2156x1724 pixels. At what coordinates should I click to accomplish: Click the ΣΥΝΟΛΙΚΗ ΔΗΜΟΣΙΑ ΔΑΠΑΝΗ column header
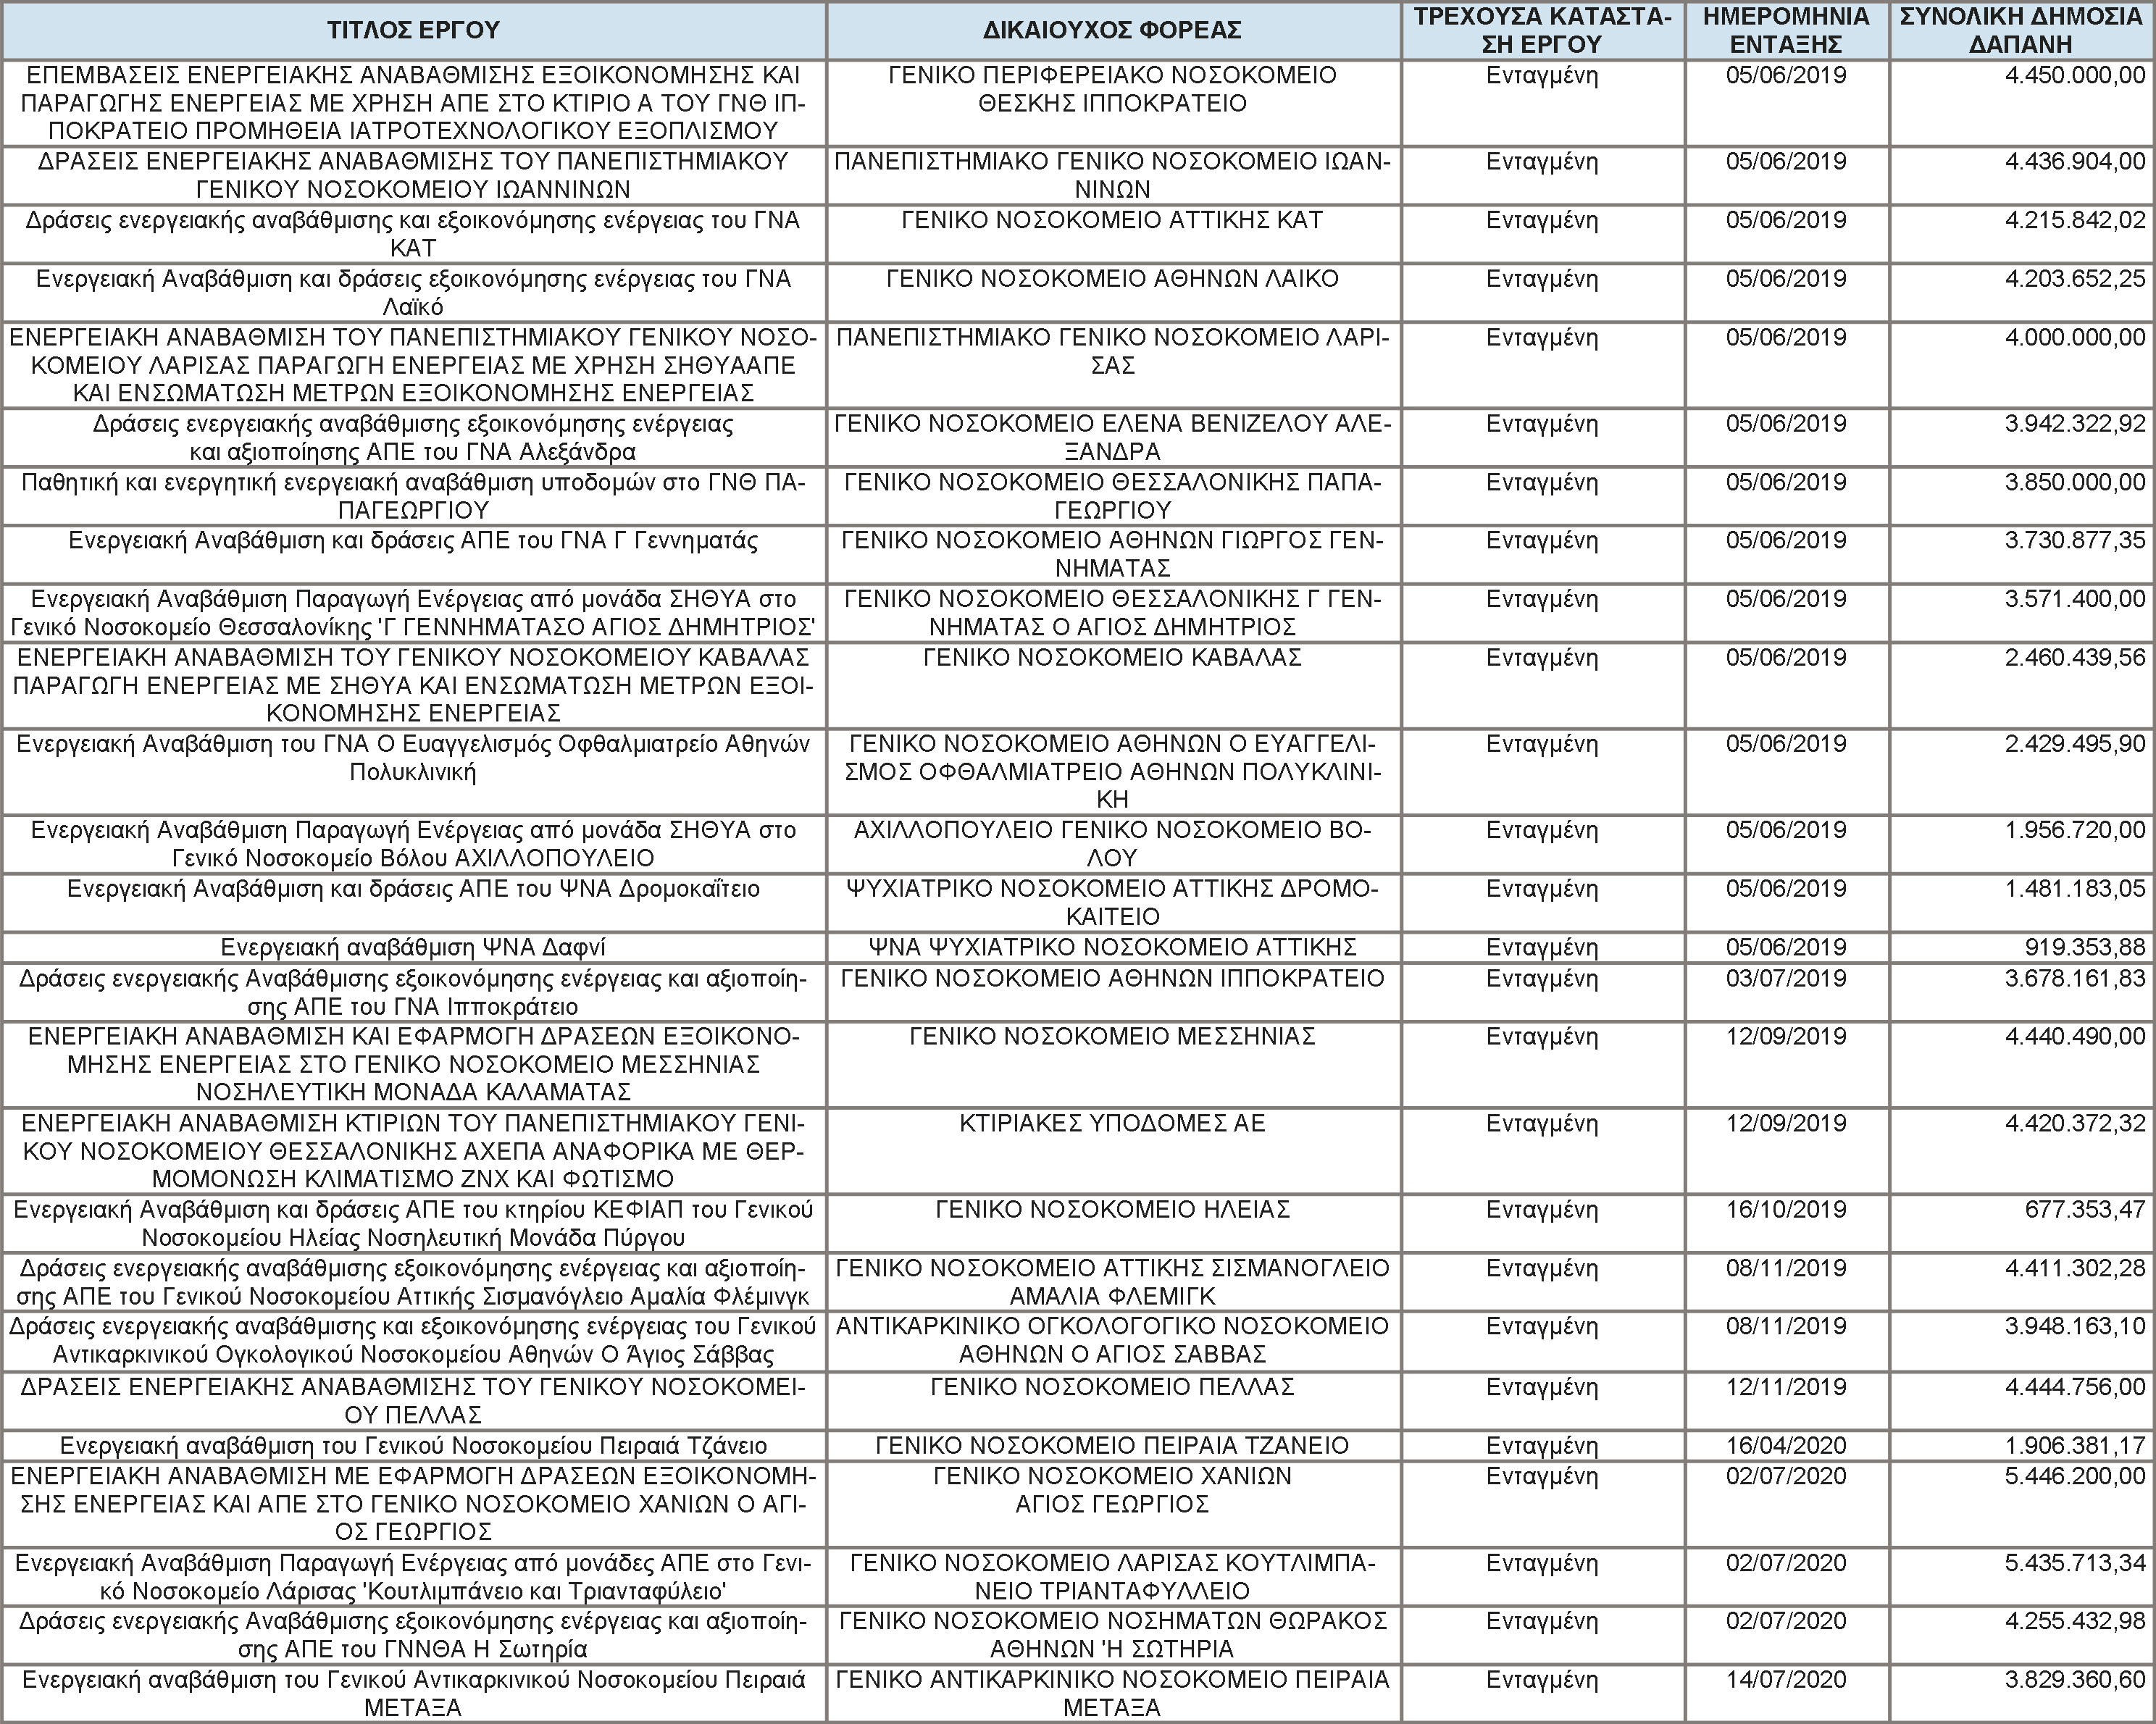[x=2020, y=30]
